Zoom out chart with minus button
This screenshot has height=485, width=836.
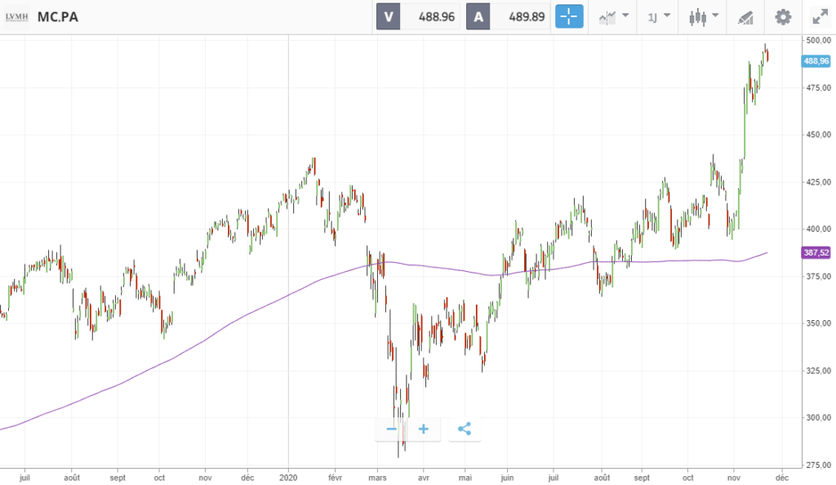click(x=391, y=429)
